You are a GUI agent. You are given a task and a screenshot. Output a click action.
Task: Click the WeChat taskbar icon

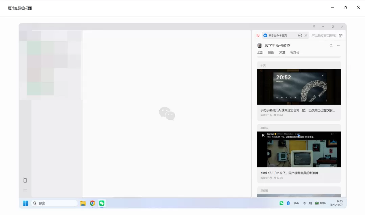[102, 203]
